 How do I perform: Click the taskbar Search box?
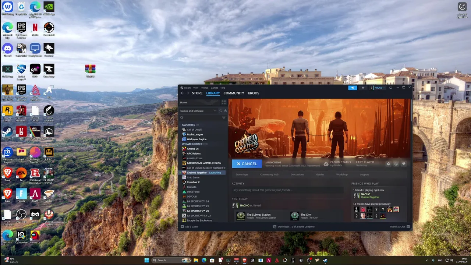(171, 260)
